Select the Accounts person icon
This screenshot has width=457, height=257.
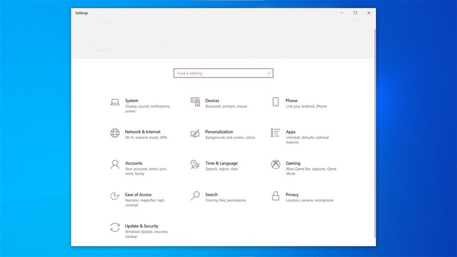[115, 164]
